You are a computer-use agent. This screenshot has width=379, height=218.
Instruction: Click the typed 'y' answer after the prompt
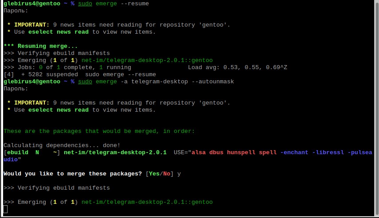pos(179,174)
